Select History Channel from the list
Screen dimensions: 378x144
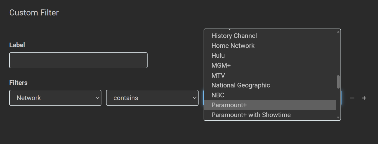(234, 36)
